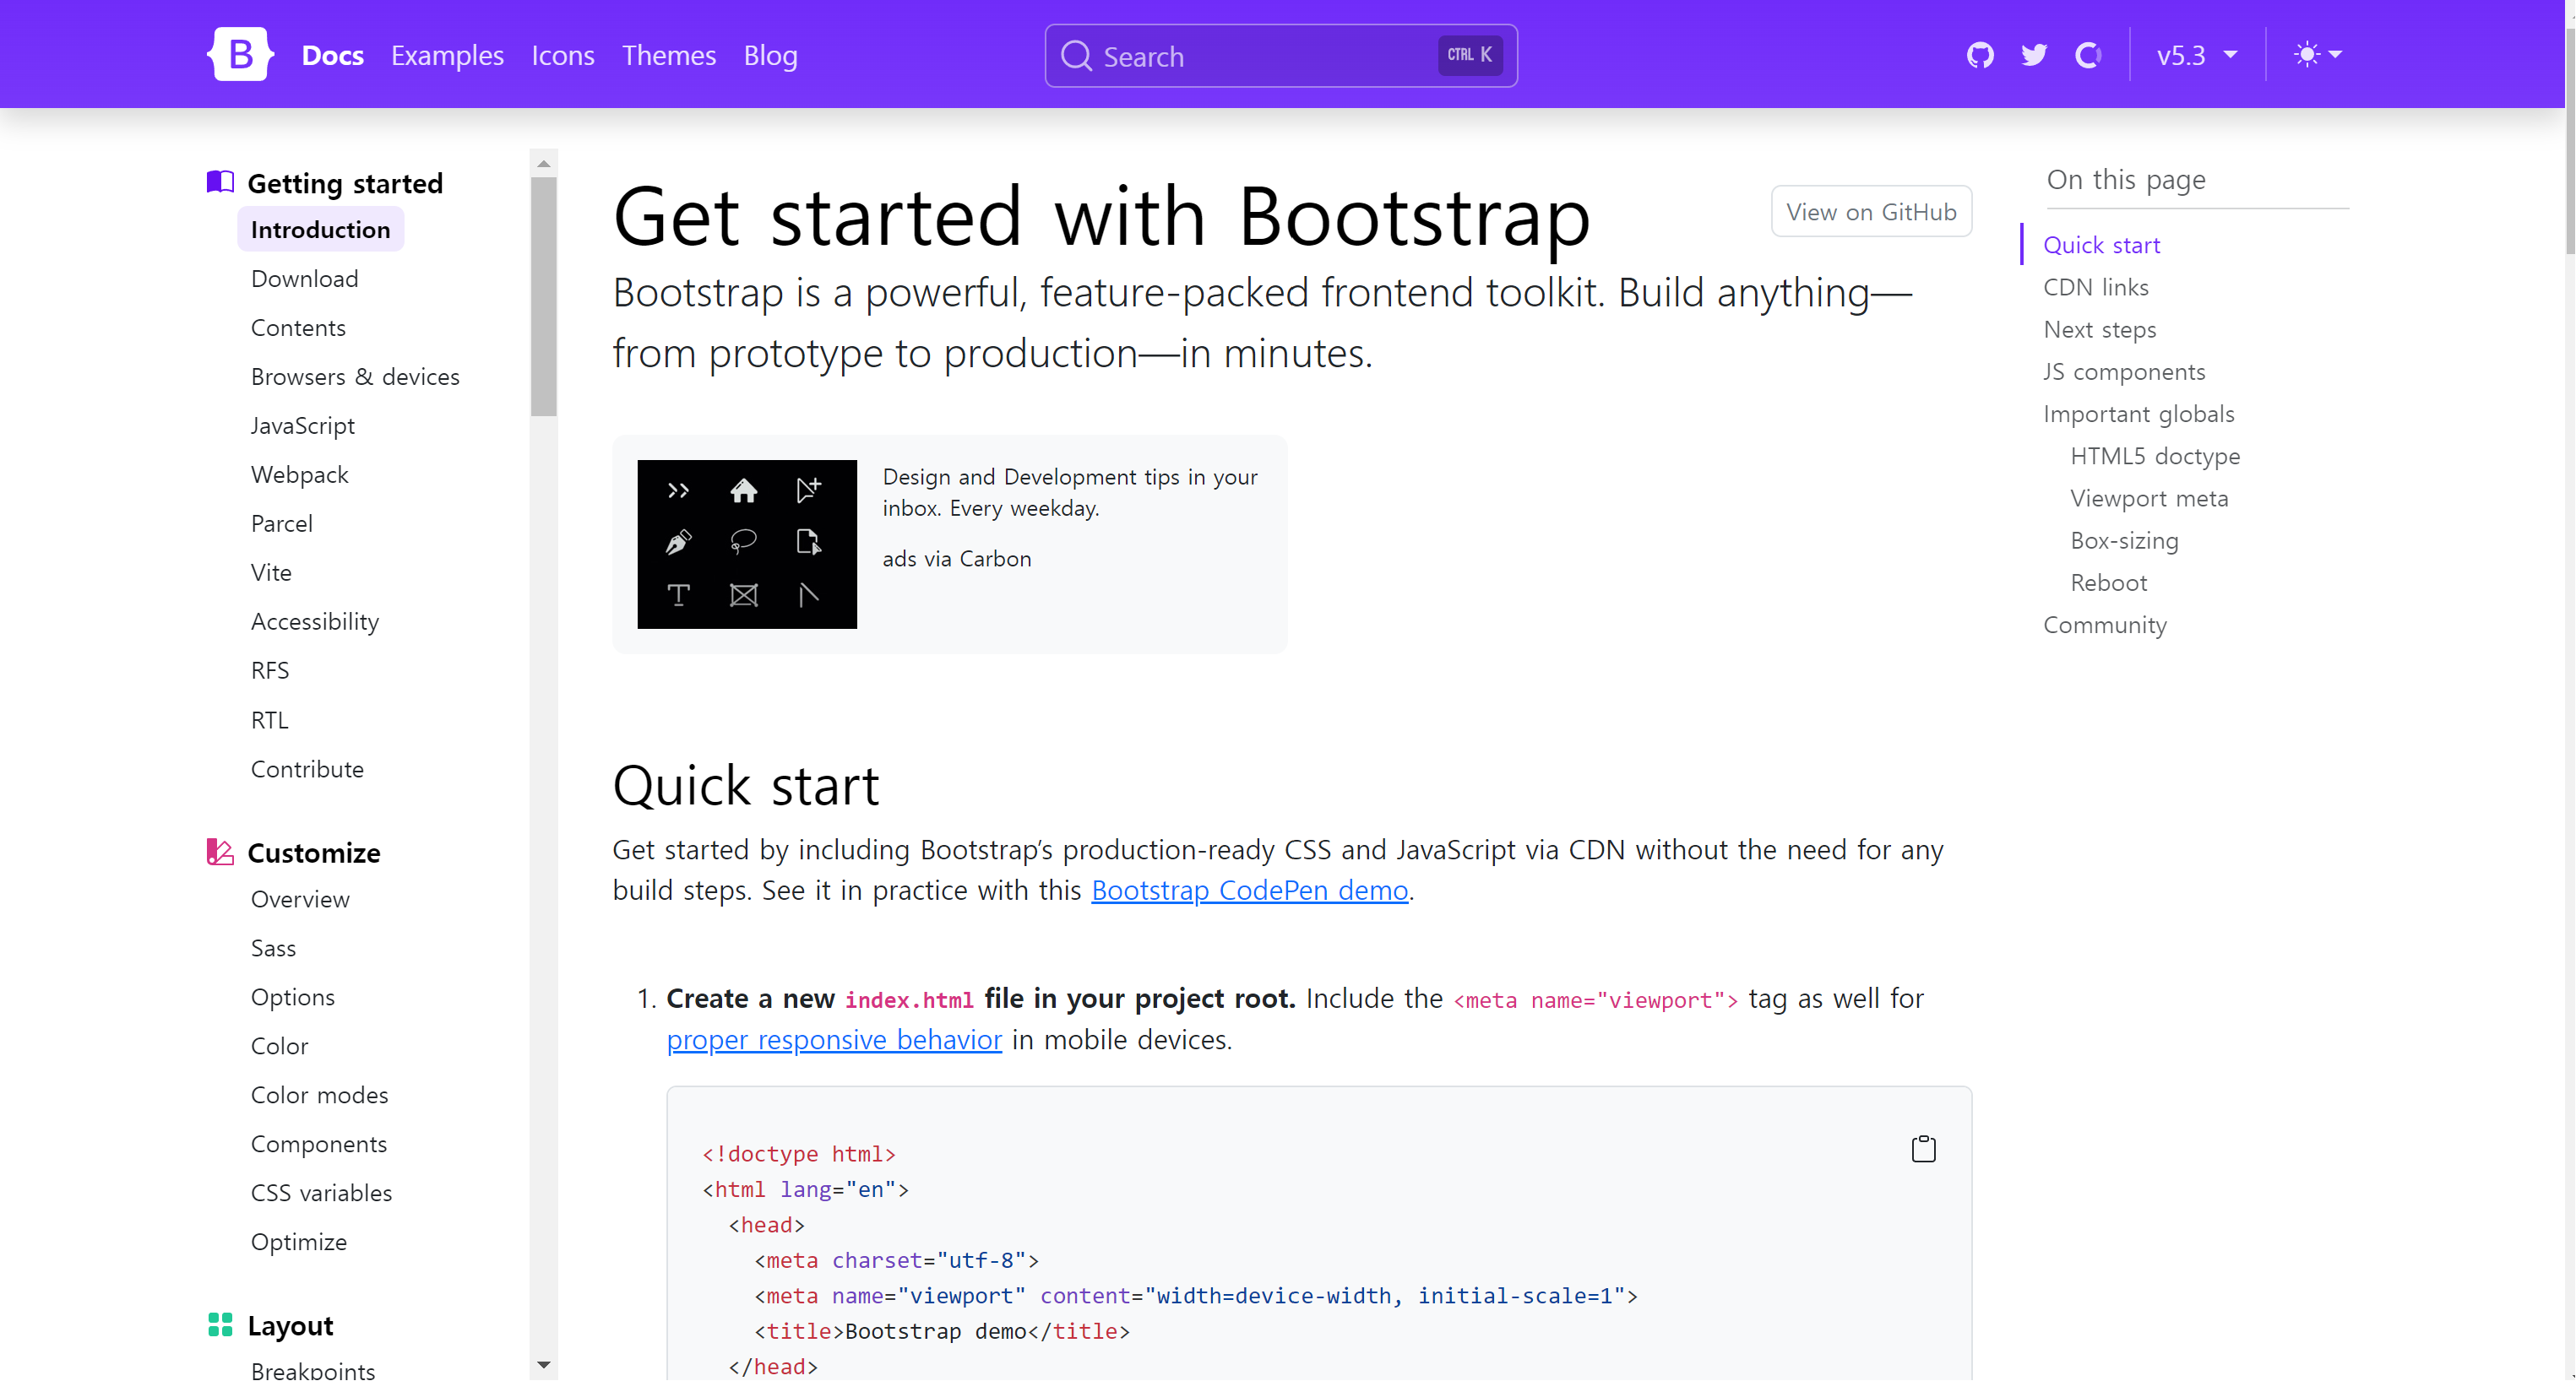Click the ads via Carbon link
This screenshot has height=1381, width=2576.
(x=956, y=559)
